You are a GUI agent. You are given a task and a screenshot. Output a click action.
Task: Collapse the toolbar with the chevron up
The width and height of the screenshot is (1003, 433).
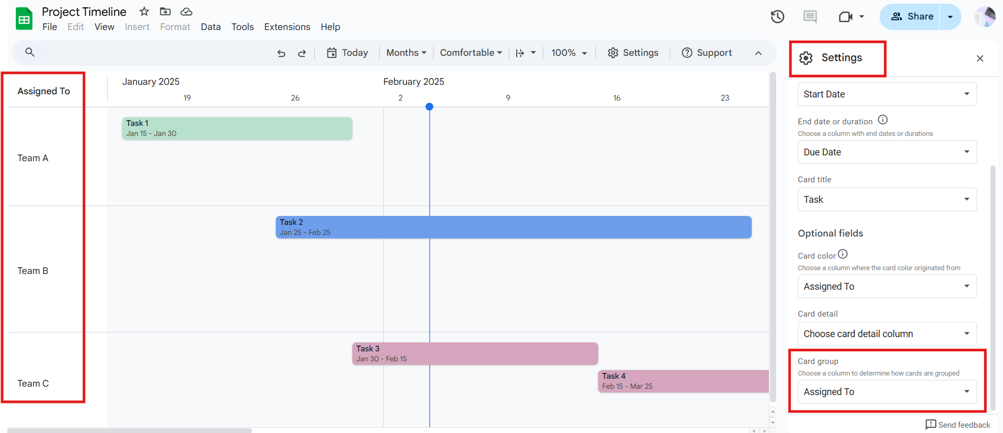coord(758,53)
